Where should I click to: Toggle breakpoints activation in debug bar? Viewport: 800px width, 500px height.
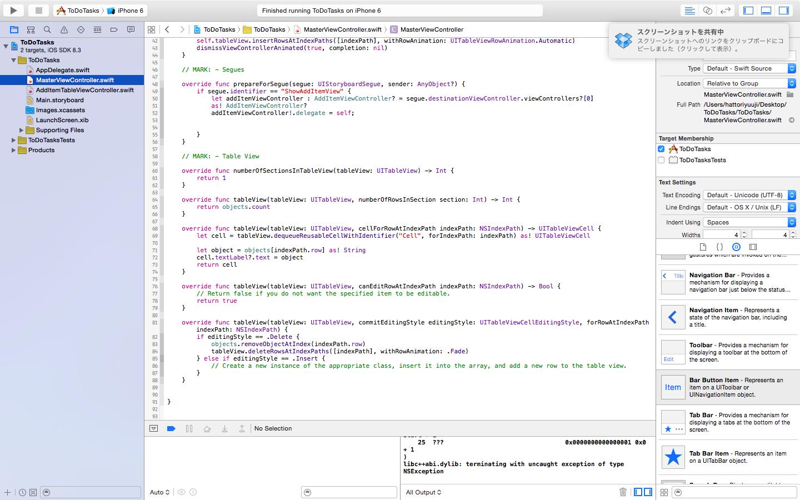[171, 428]
